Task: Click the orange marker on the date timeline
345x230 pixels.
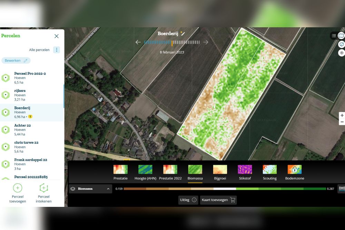Action: 172,42
